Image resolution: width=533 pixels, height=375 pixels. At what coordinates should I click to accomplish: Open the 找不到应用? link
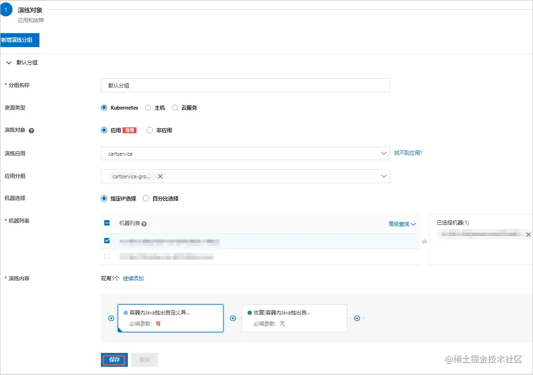(408, 153)
